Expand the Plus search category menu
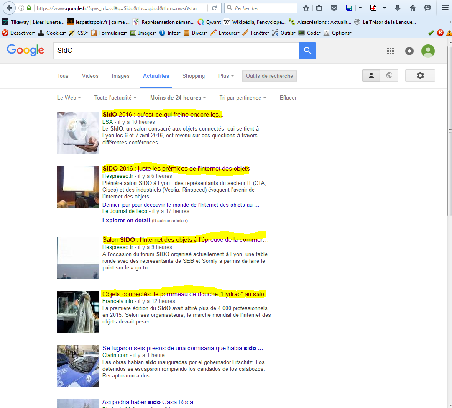This screenshot has height=408, width=452. click(226, 76)
